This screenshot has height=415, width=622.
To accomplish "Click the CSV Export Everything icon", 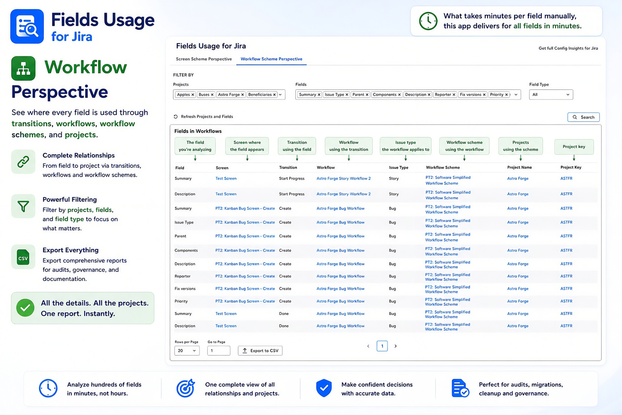I will (x=23, y=257).
